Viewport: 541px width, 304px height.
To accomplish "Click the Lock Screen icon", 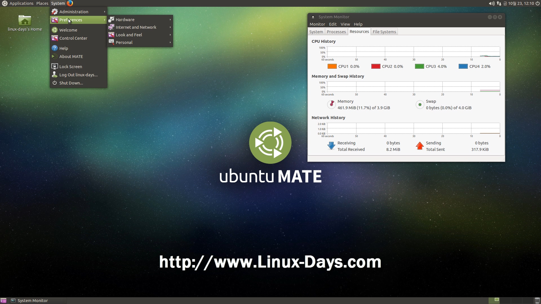I will pos(55,66).
